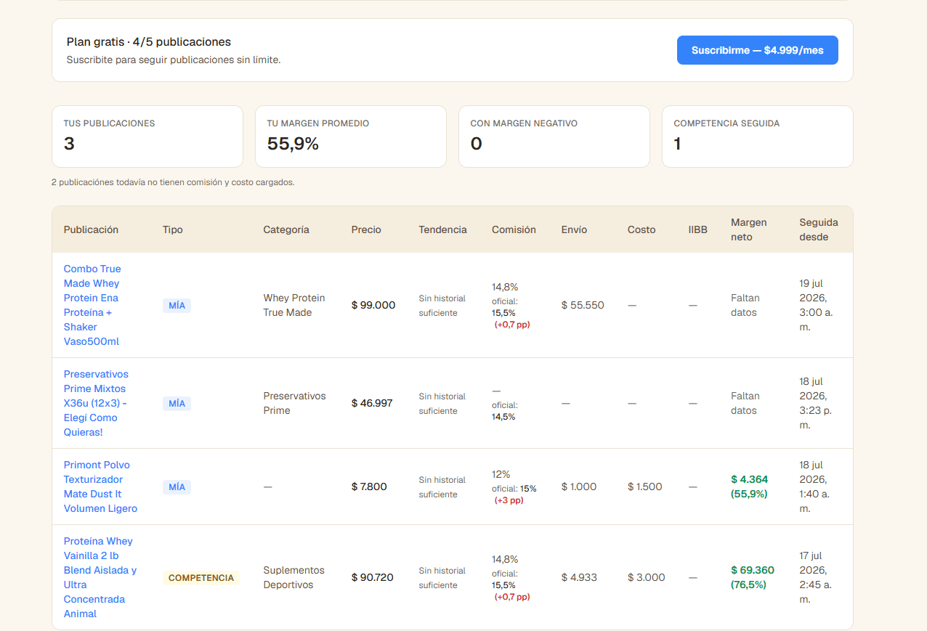Click the oficial: 14,5% commission text
Screen dimensions: 927x631
[x=505, y=411]
